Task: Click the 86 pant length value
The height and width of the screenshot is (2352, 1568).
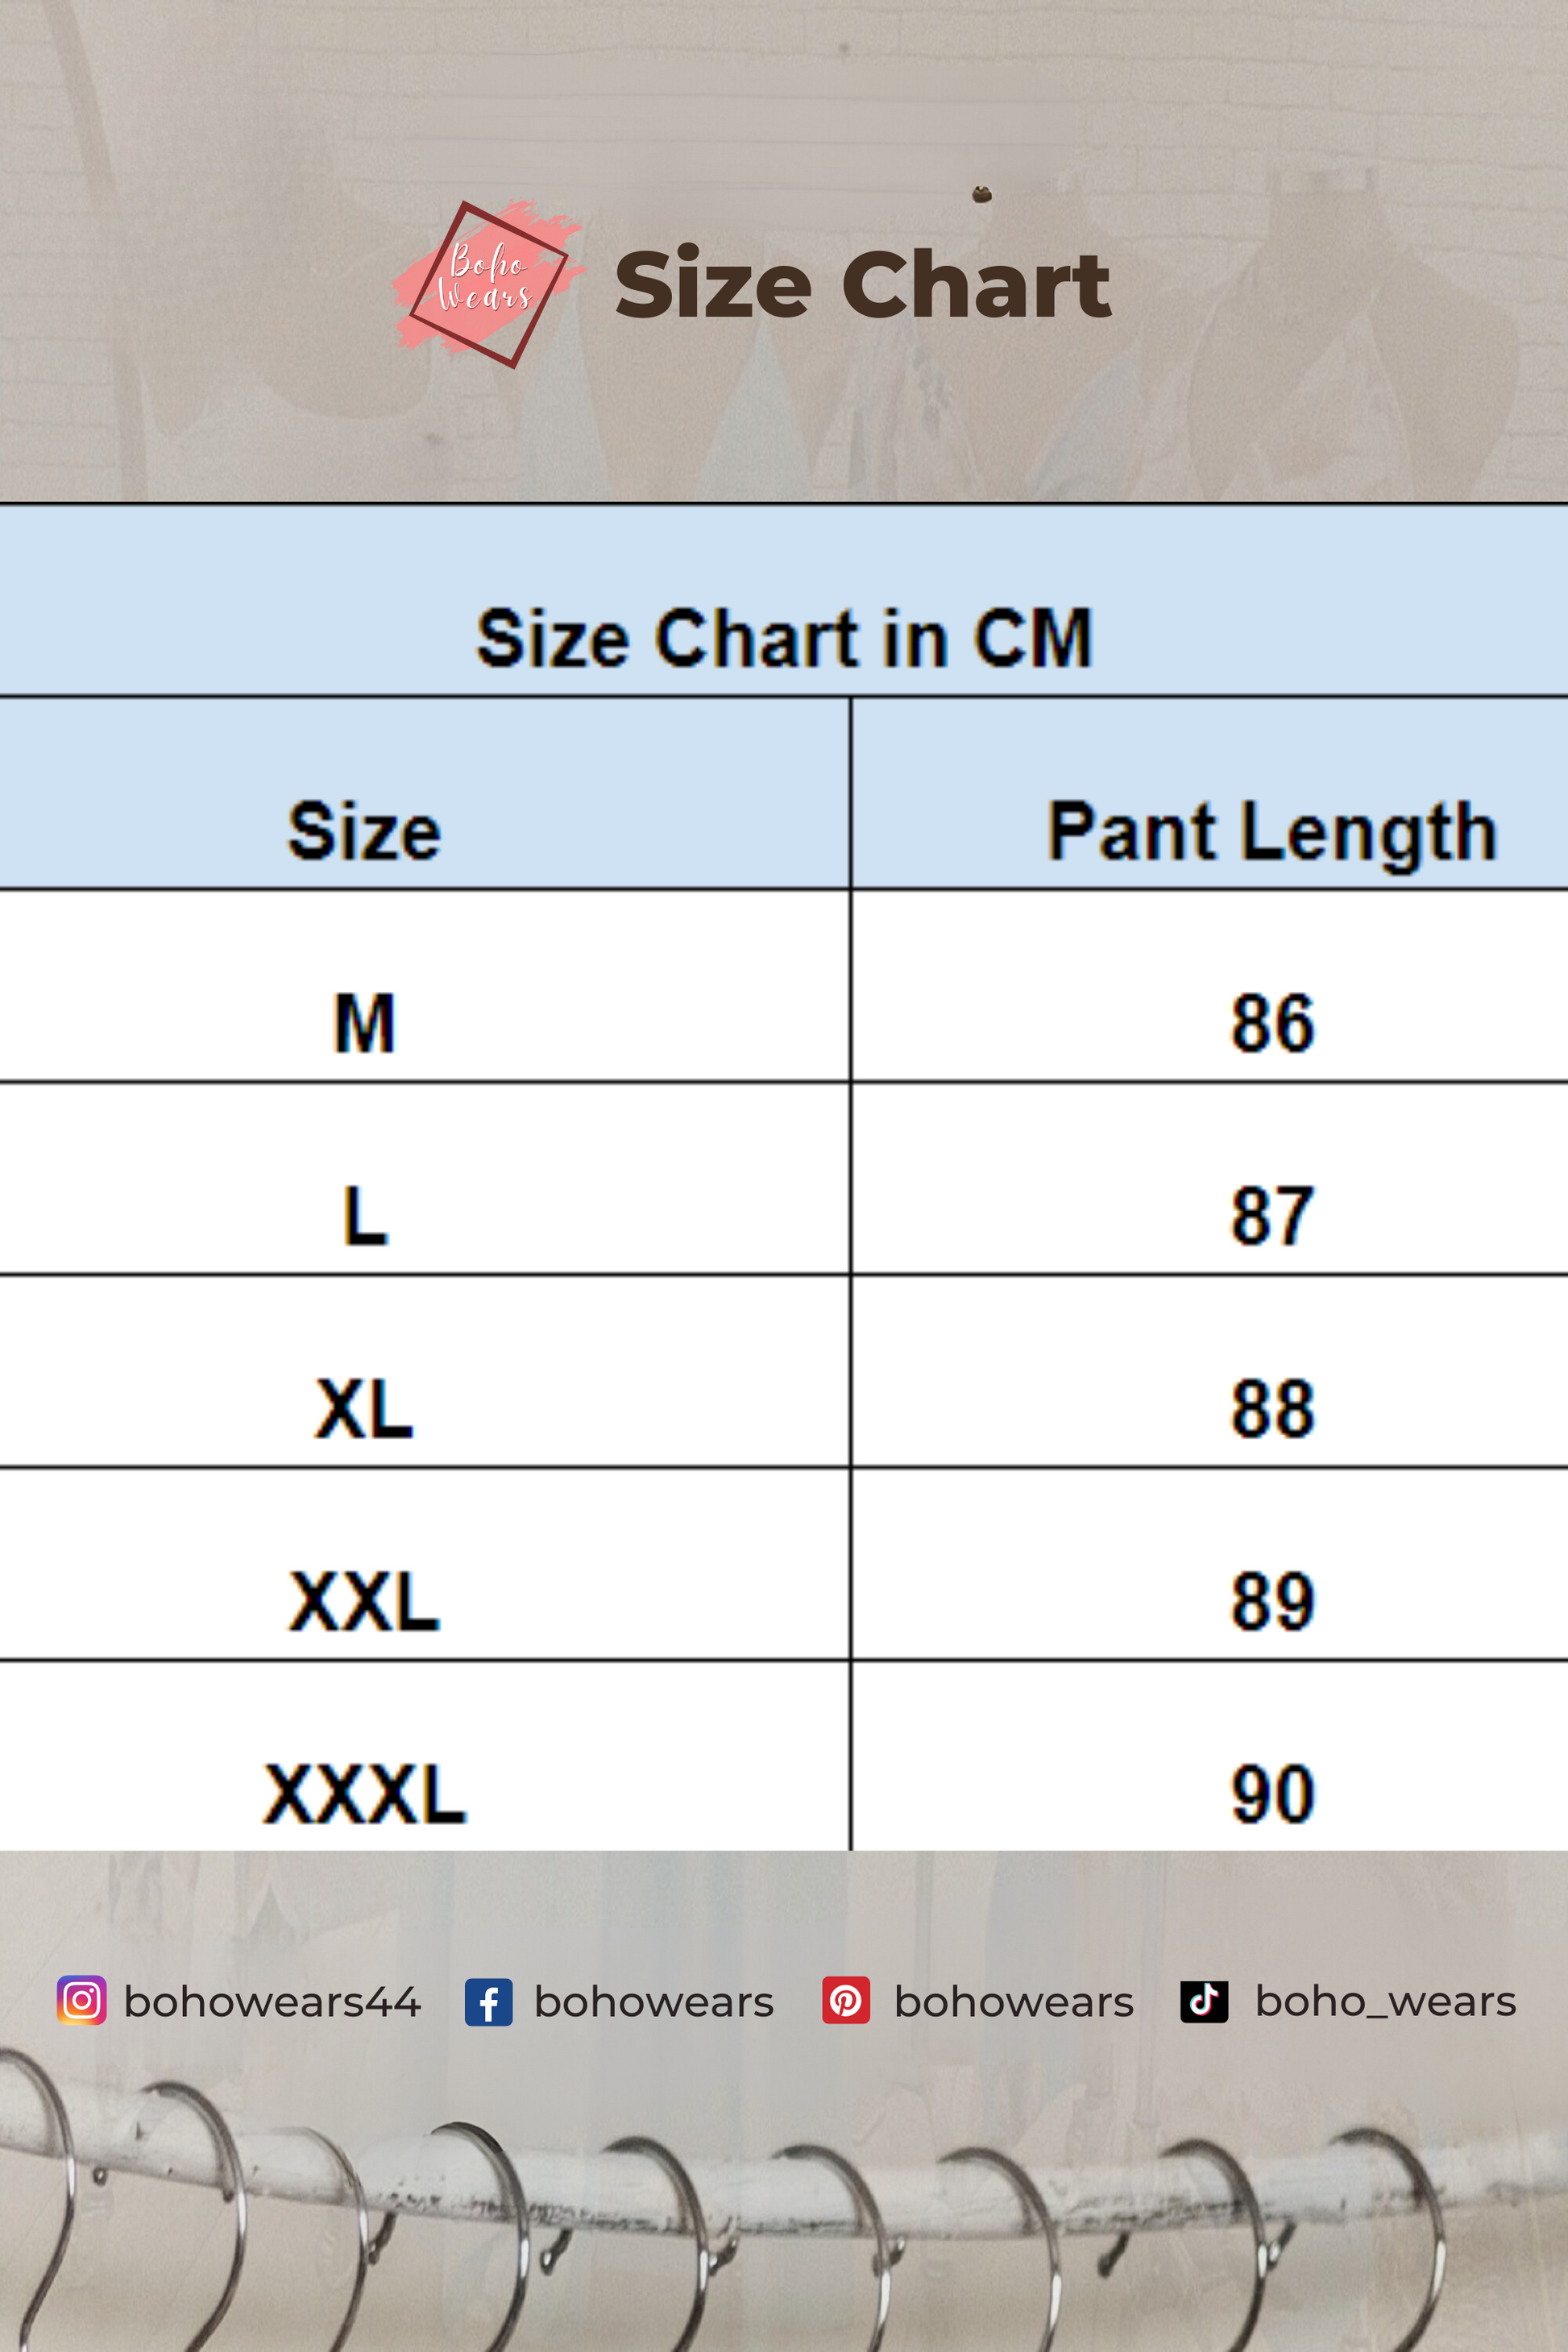Action: tap(1272, 1023)
